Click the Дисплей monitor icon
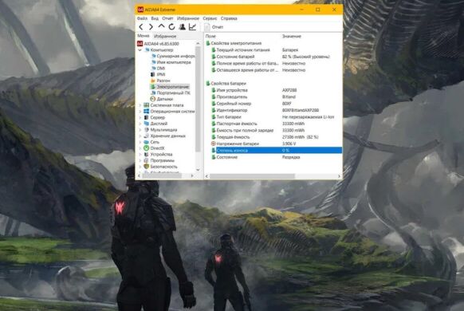The width and height of the screenshot is (464, 311). tap(146, 124)
